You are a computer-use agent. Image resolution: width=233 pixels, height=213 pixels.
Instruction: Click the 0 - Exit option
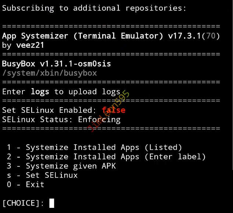(x=25, y=184)
